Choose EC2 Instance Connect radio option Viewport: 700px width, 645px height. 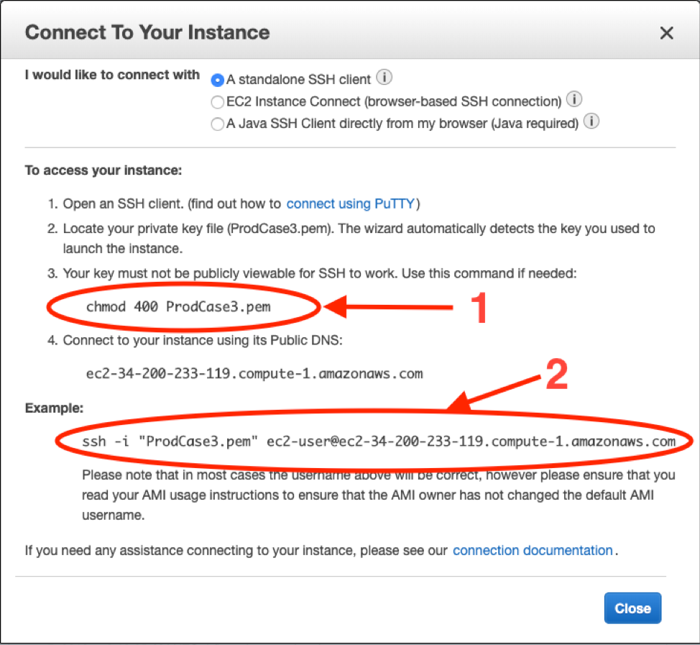tap(218, 102)
